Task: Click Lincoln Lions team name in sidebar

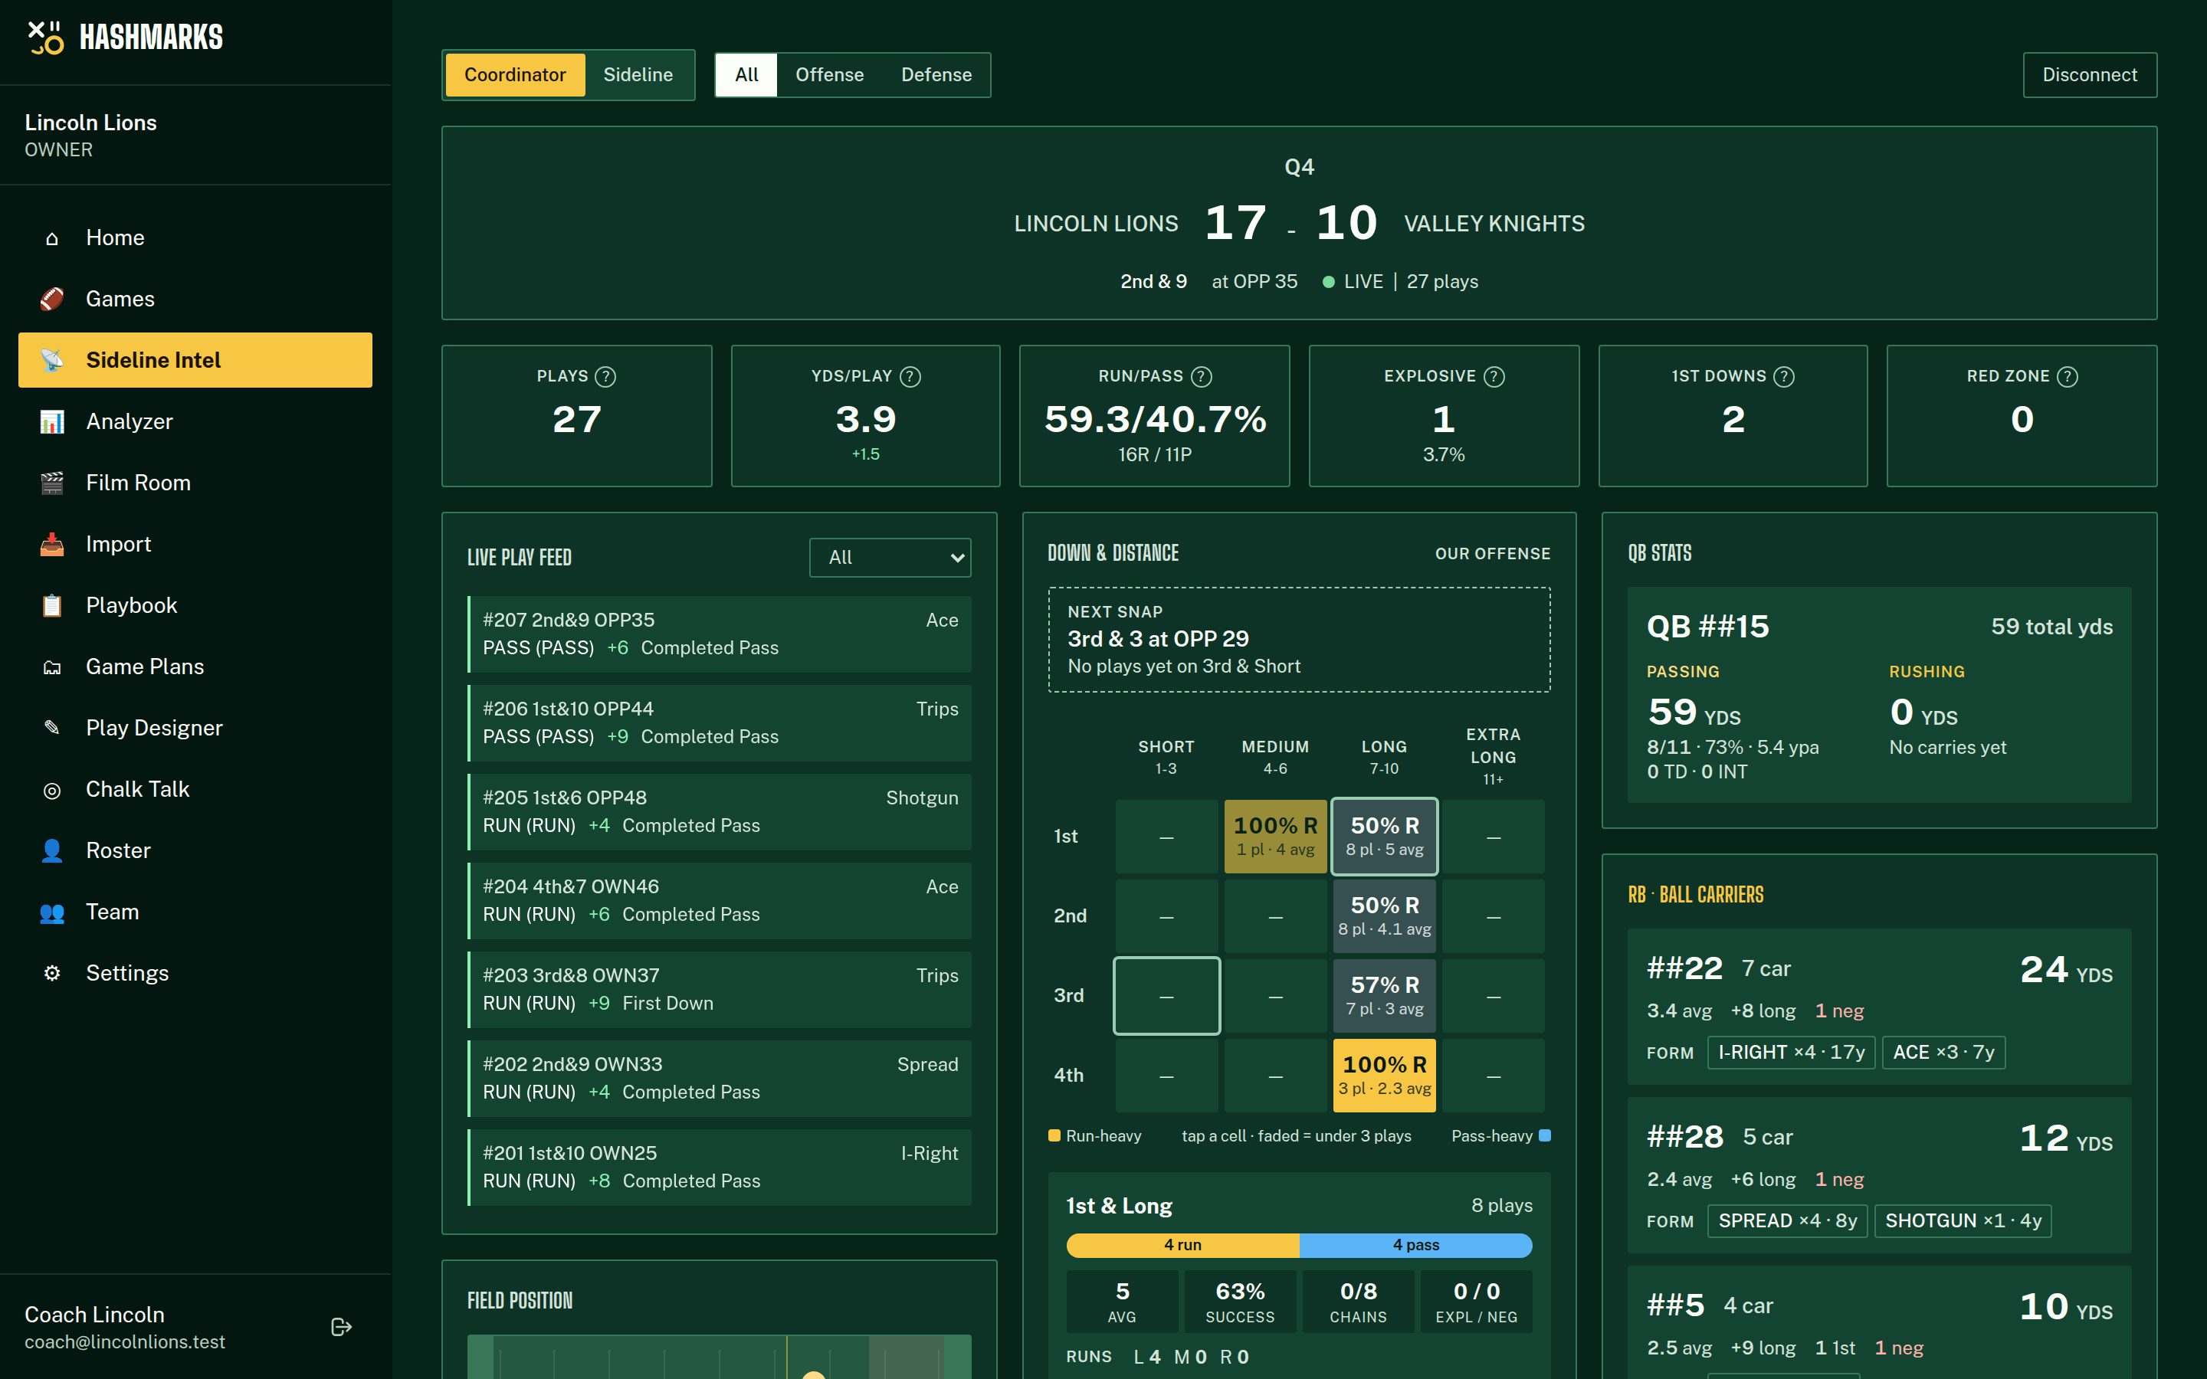Action: tap(90, 123)
